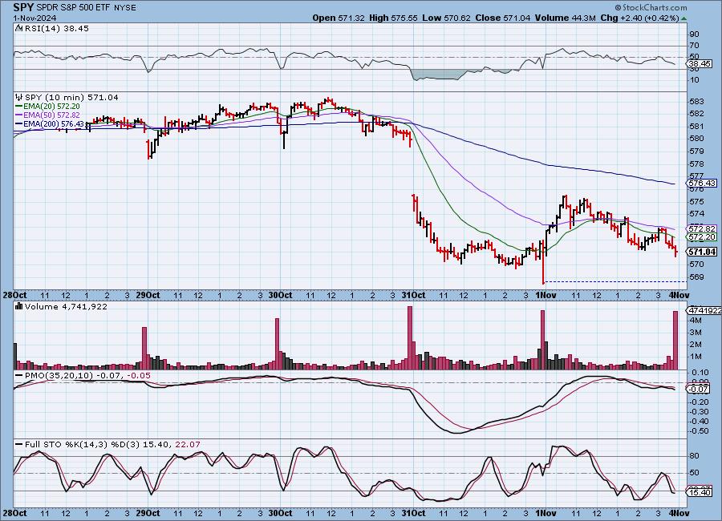Click the 70 level on RSI axis
Viewport: 722px width, 521px height.
point(694,46)
